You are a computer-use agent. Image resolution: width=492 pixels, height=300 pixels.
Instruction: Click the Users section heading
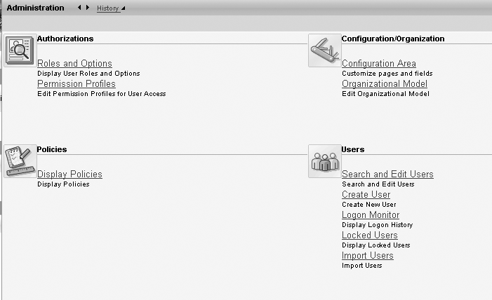(x=352, y=149)
